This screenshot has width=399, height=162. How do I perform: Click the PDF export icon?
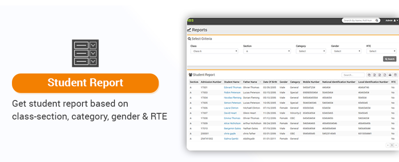click(x=385, y=75)
